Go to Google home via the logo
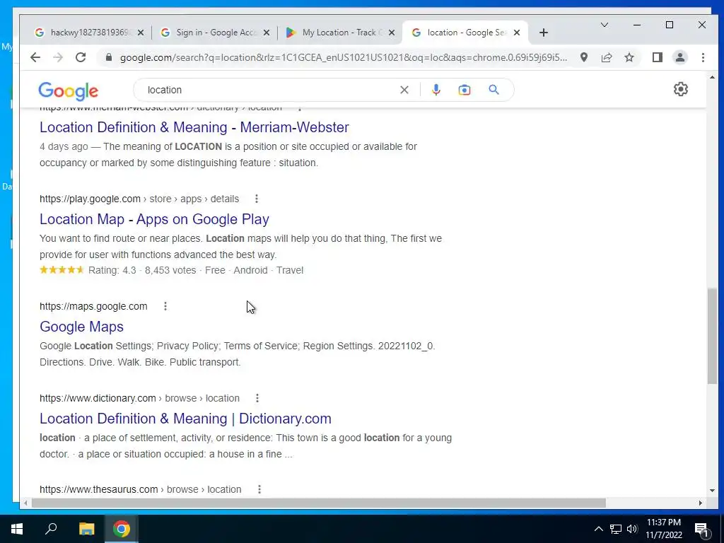Viewport: 724px width, 543px height. point(69,91)
